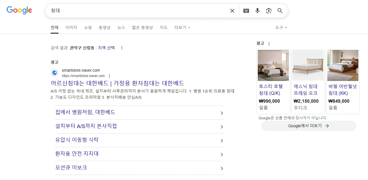The width and height of the screenshot is (368, 180).
Task: Open the 짧은 동영상 tab
Action: click(x=142, y=27)
